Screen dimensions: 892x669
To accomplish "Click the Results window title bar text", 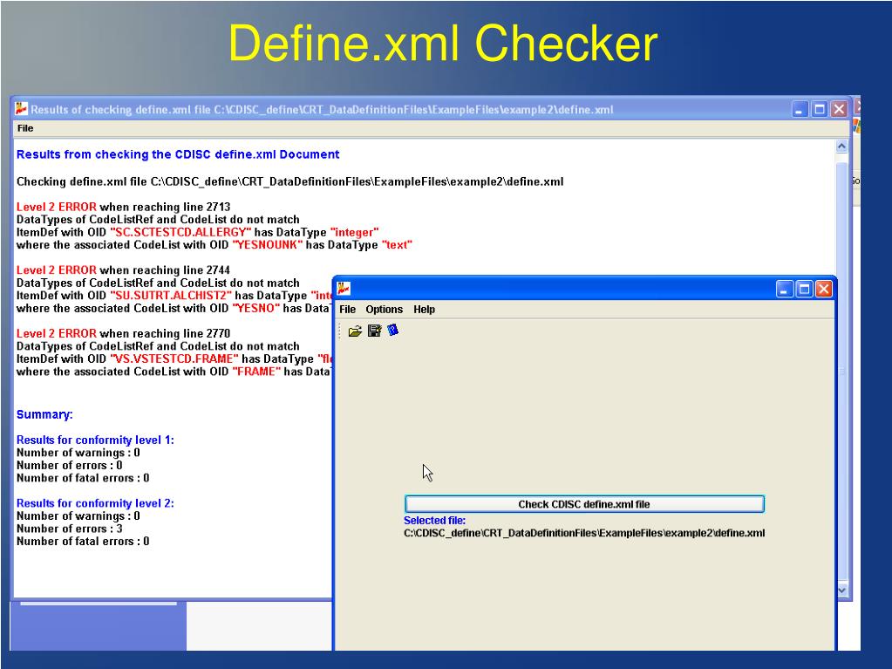I will pyautogui.click(x=322, y=109).
